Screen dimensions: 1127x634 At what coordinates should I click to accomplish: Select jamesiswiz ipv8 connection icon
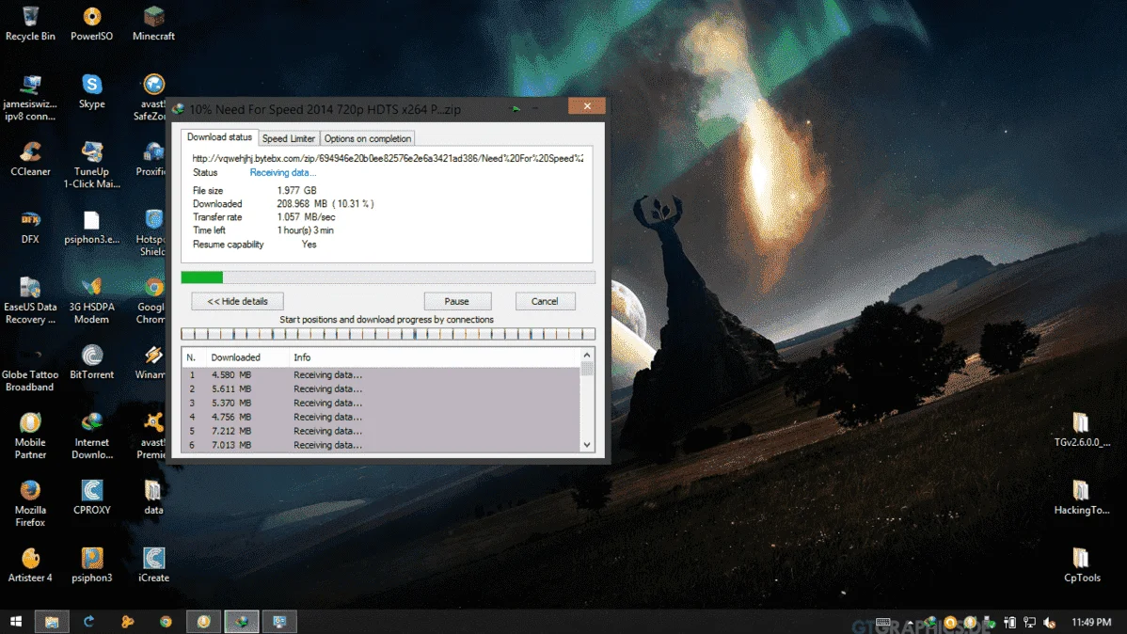[30, 97]
